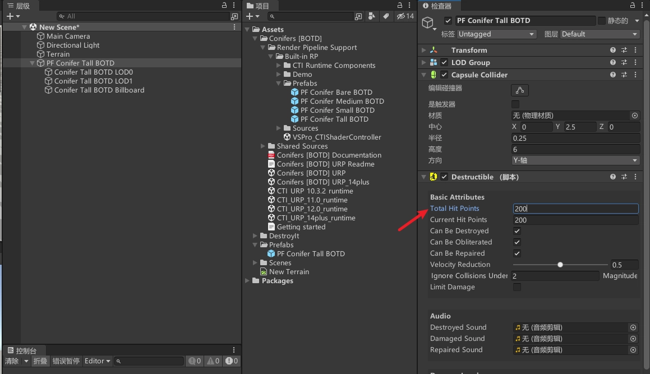This screenshot has width=650, height=374.
Task: Click the Hierarchy search-by-type icon
Action: [x=234, y=16]
